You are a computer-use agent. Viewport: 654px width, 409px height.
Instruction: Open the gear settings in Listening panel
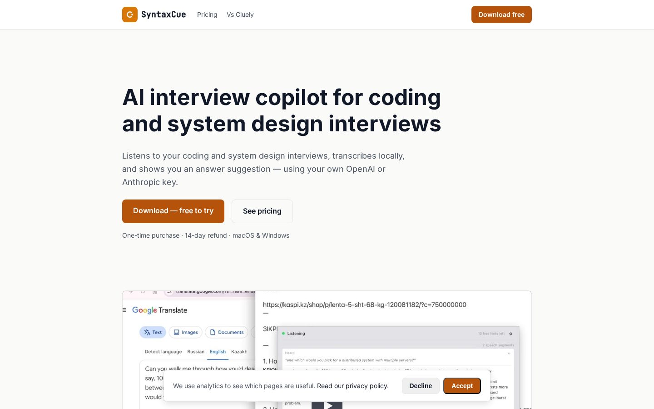click(x=510, y=334)
